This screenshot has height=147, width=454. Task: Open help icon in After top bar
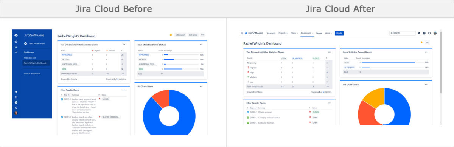pyautogui.click(x=424, y=33)
